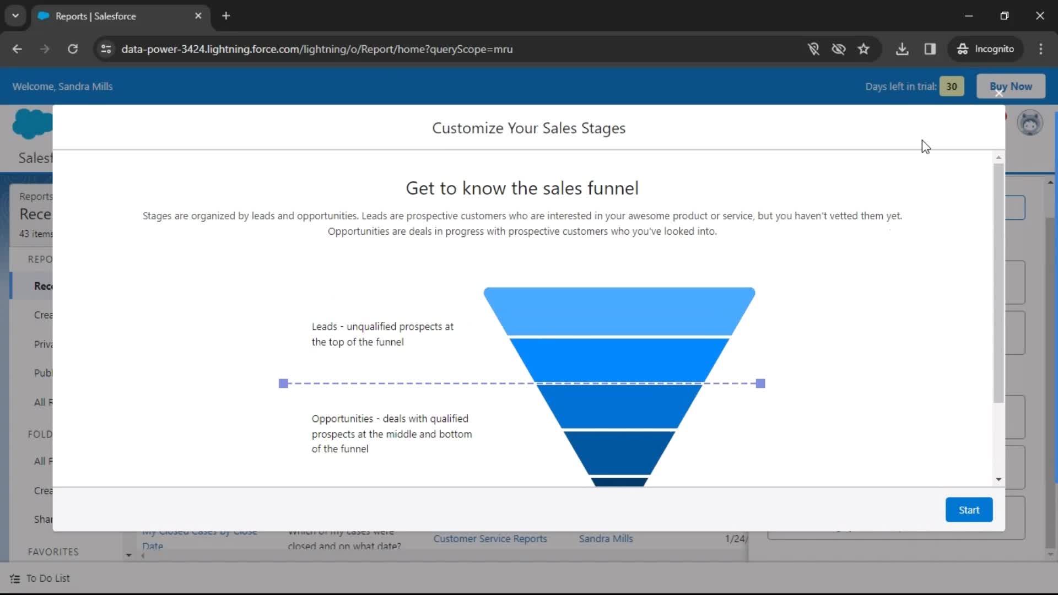Click the Leads description text
This screenshot has width=1058, height=595.
pos(382,334)
